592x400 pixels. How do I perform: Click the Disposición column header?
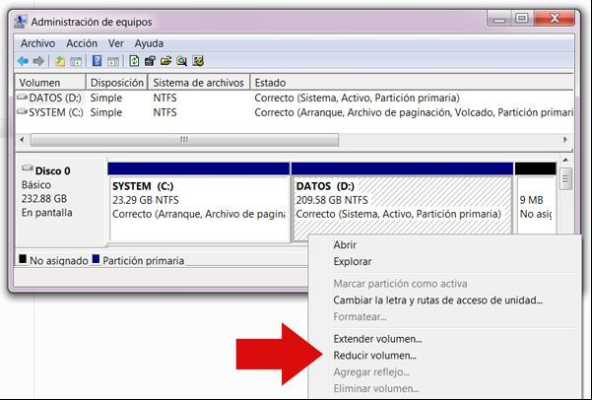click(x=117, y=83)
